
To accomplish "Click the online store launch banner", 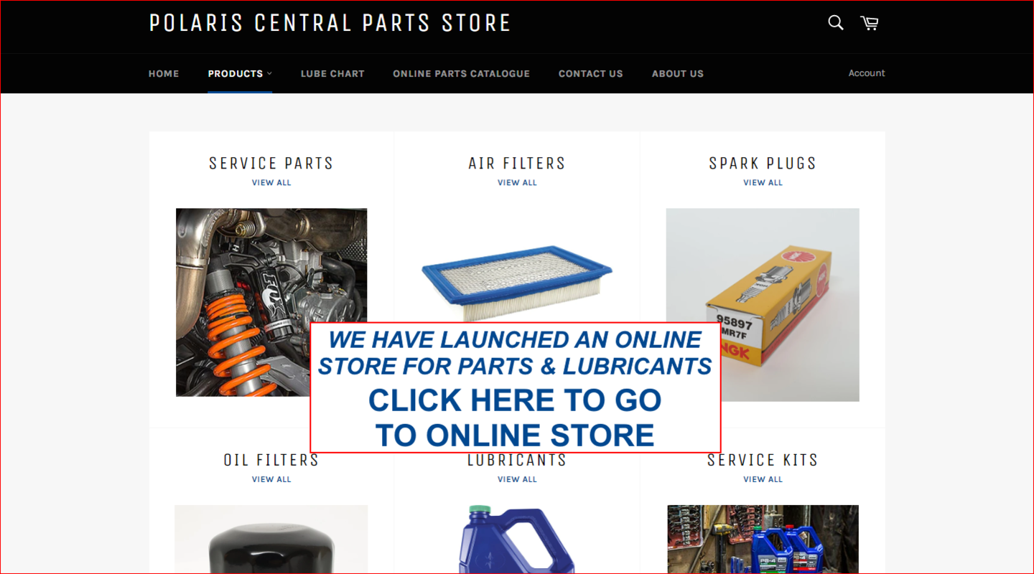I will click(515, 387).
